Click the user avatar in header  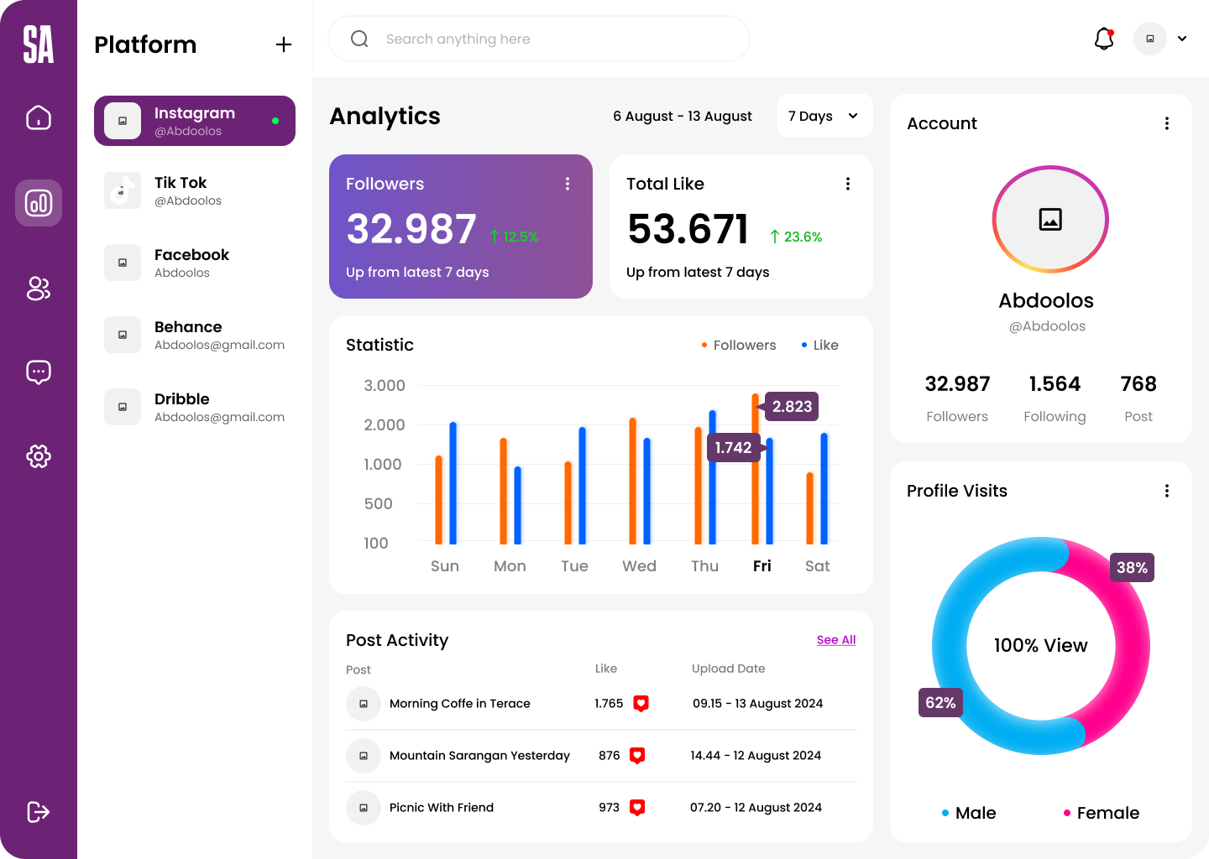[x=1150, y=39]
